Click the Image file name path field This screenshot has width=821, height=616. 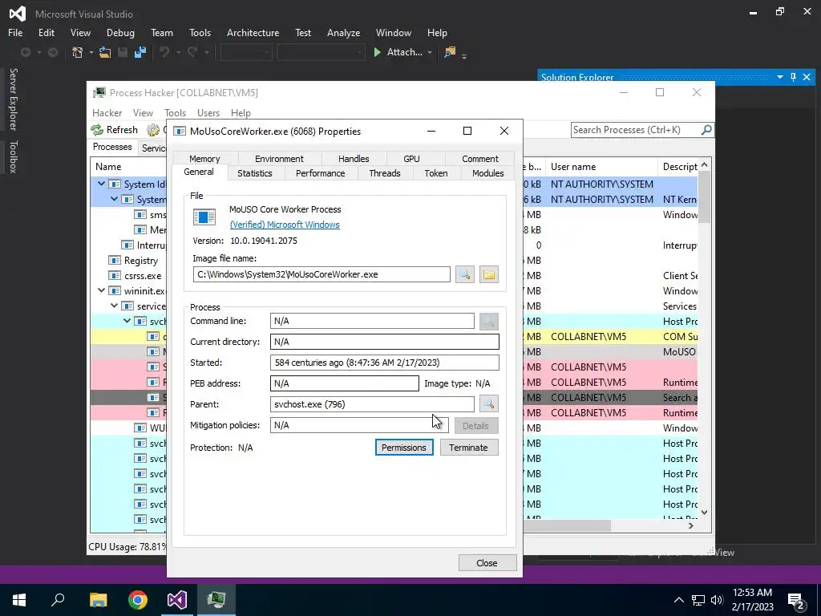coord(322,274)
